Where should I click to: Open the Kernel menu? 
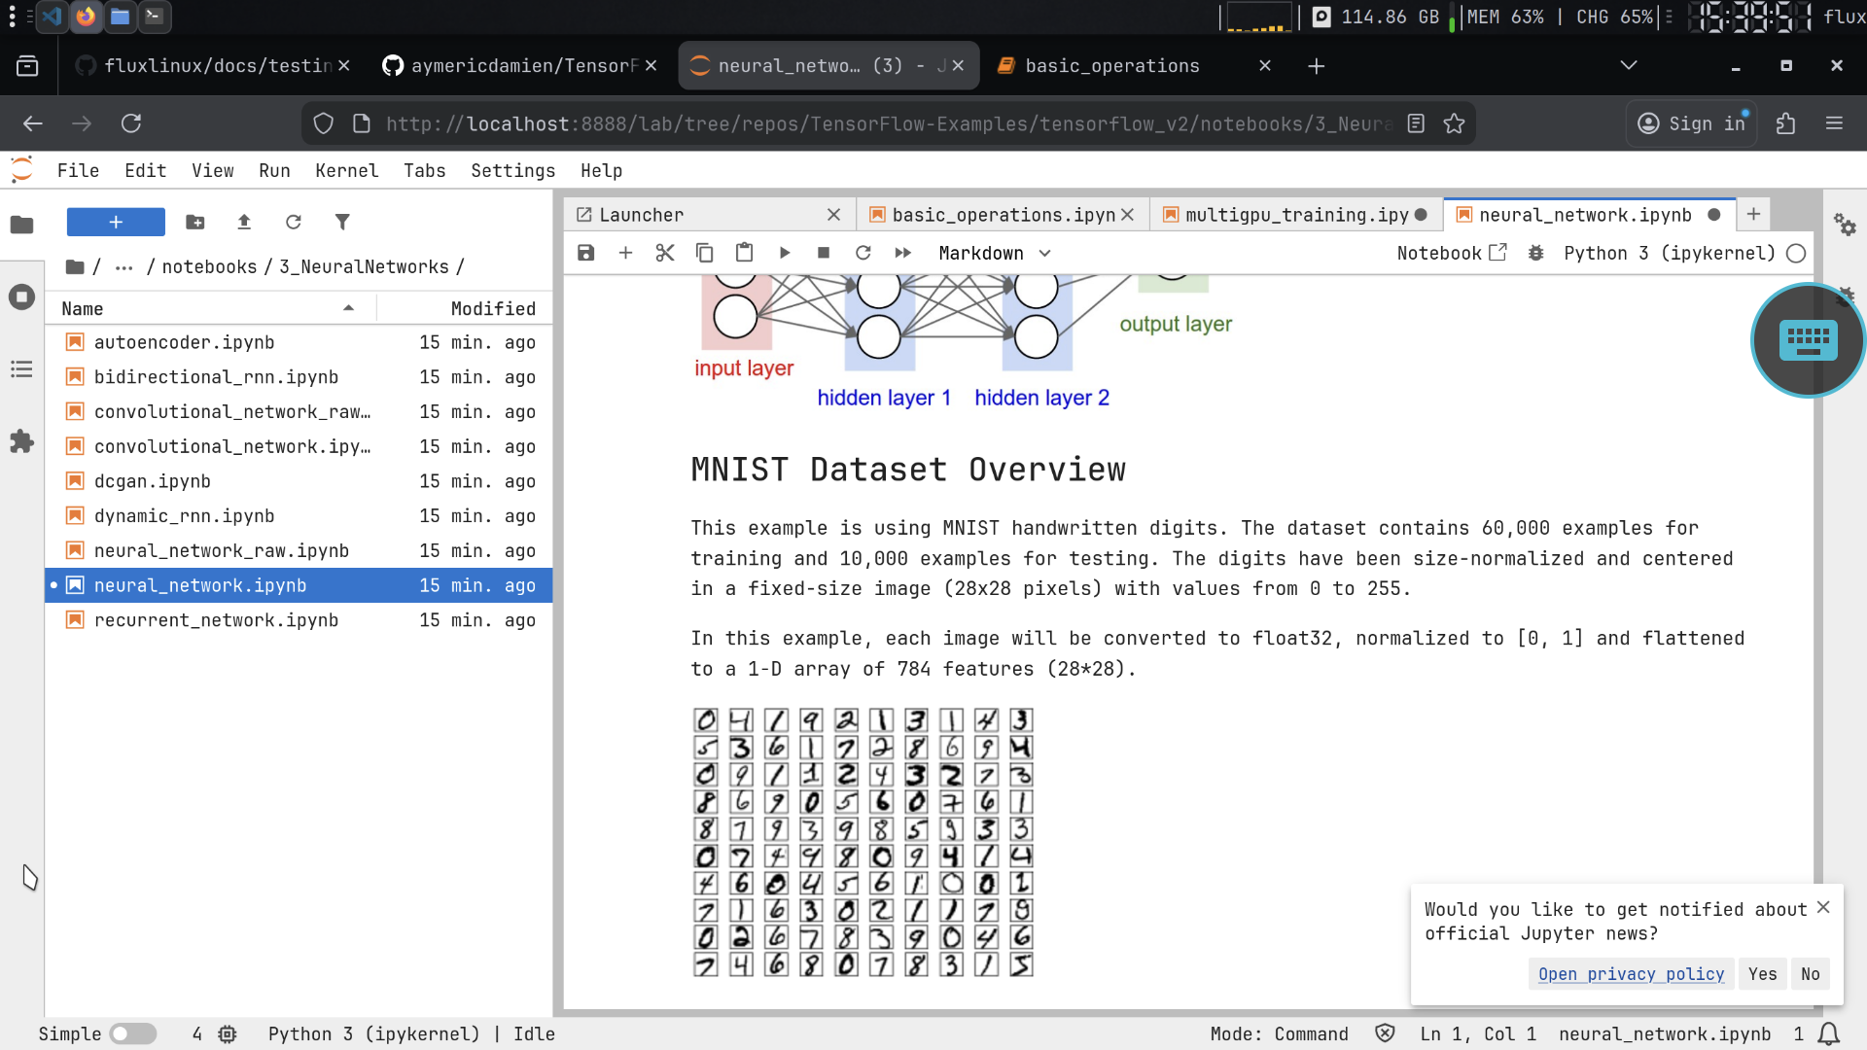(346, 170)
